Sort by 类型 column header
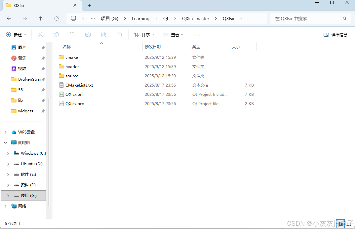The width and height of the screenshot is (355, 229). click(x=196, y=47)
